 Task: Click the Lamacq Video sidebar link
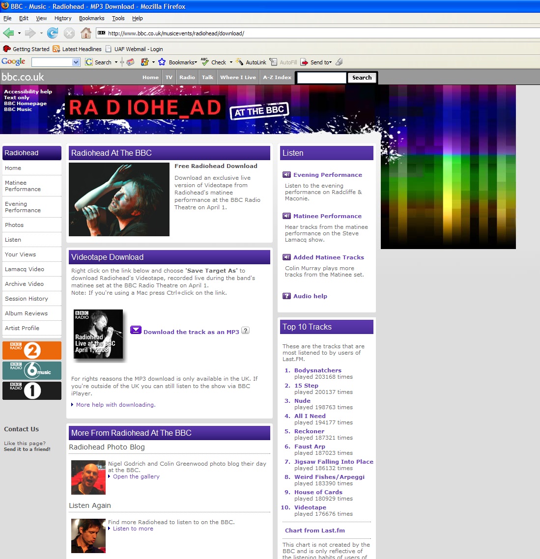point(25,269)
